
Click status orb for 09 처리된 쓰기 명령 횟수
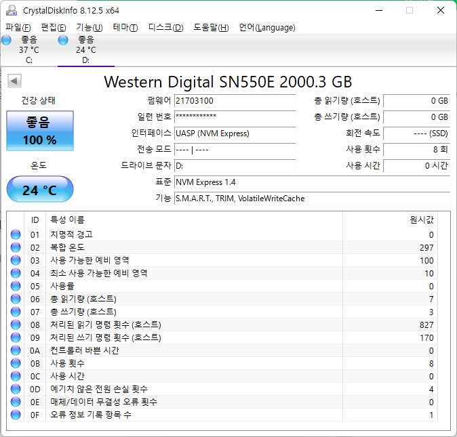(16, 337)
